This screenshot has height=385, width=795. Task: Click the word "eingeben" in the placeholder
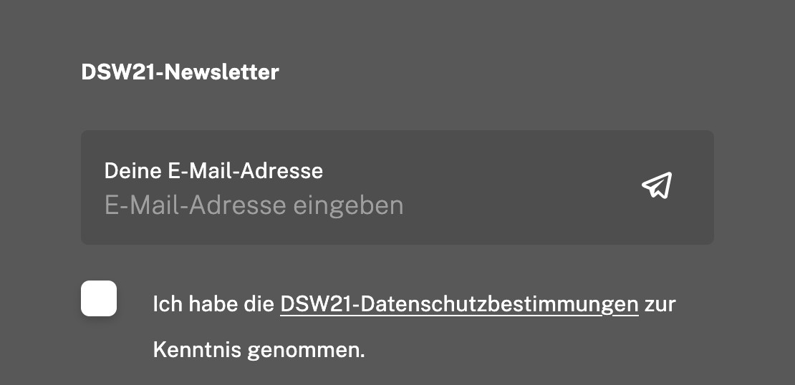pyautogui.click(x=348, y=205)
